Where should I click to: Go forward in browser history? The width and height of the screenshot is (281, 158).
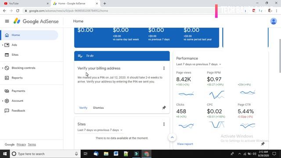tap(11, 11)
